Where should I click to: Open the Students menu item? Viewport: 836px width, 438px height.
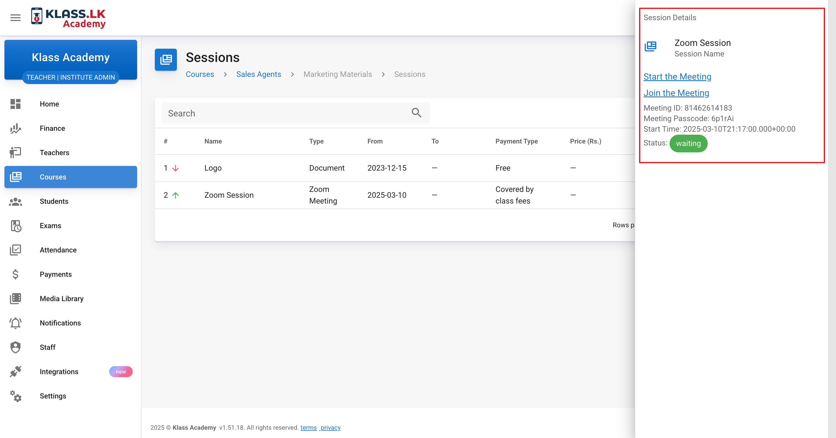tap(54, 201)
